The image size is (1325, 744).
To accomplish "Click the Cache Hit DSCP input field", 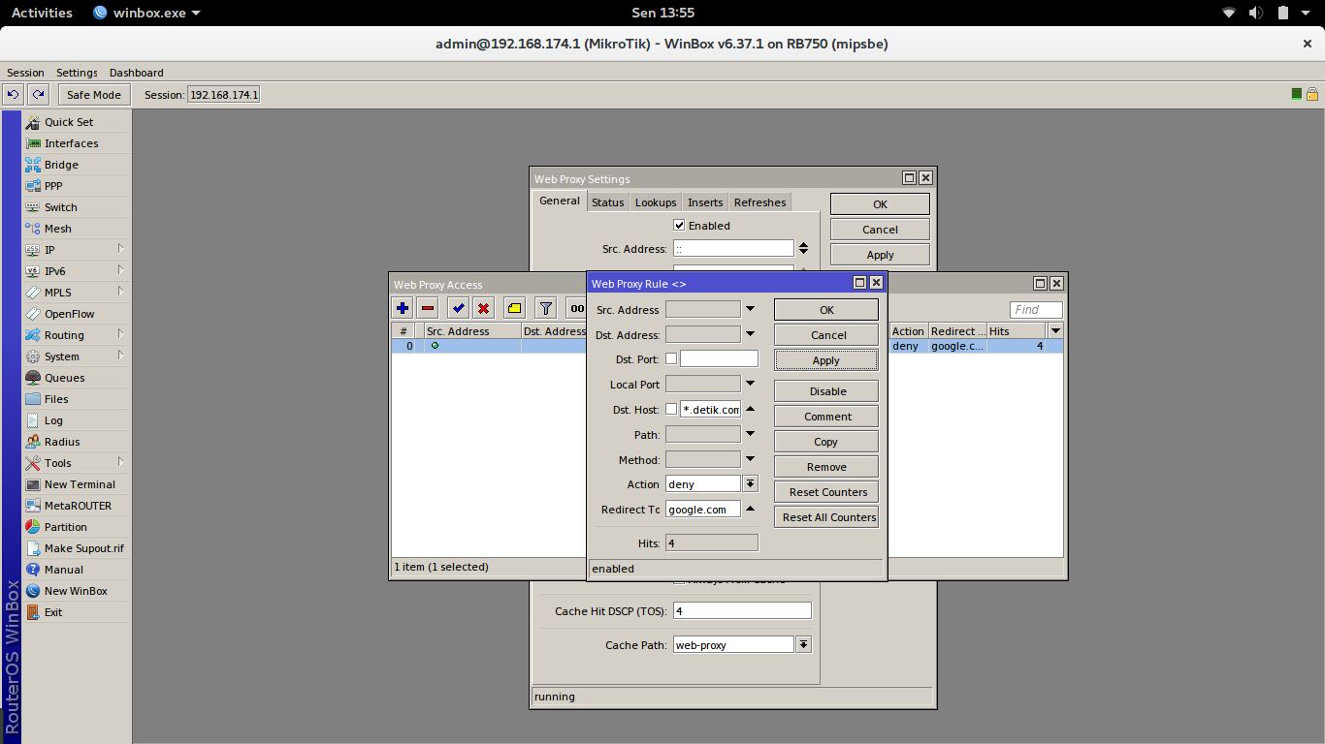I will (742, 611).
